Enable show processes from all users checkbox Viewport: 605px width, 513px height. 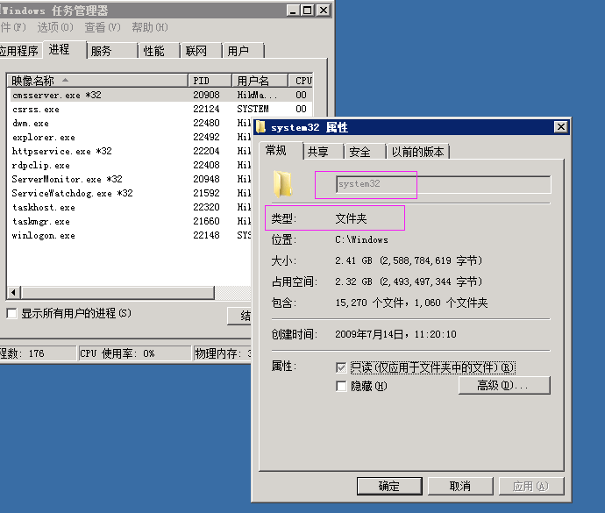click(12, 313)
